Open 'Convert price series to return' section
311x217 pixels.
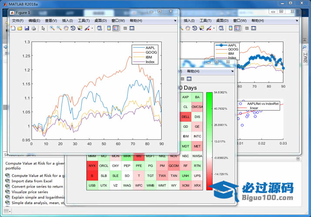[x=37, y=187]
